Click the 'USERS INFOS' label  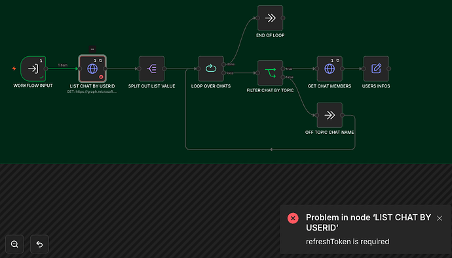(376, 86)
